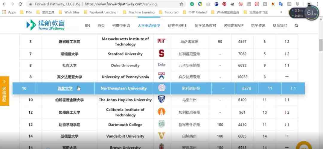
Task: Click the Vanderbilt V logo
Action: (161, 136)
